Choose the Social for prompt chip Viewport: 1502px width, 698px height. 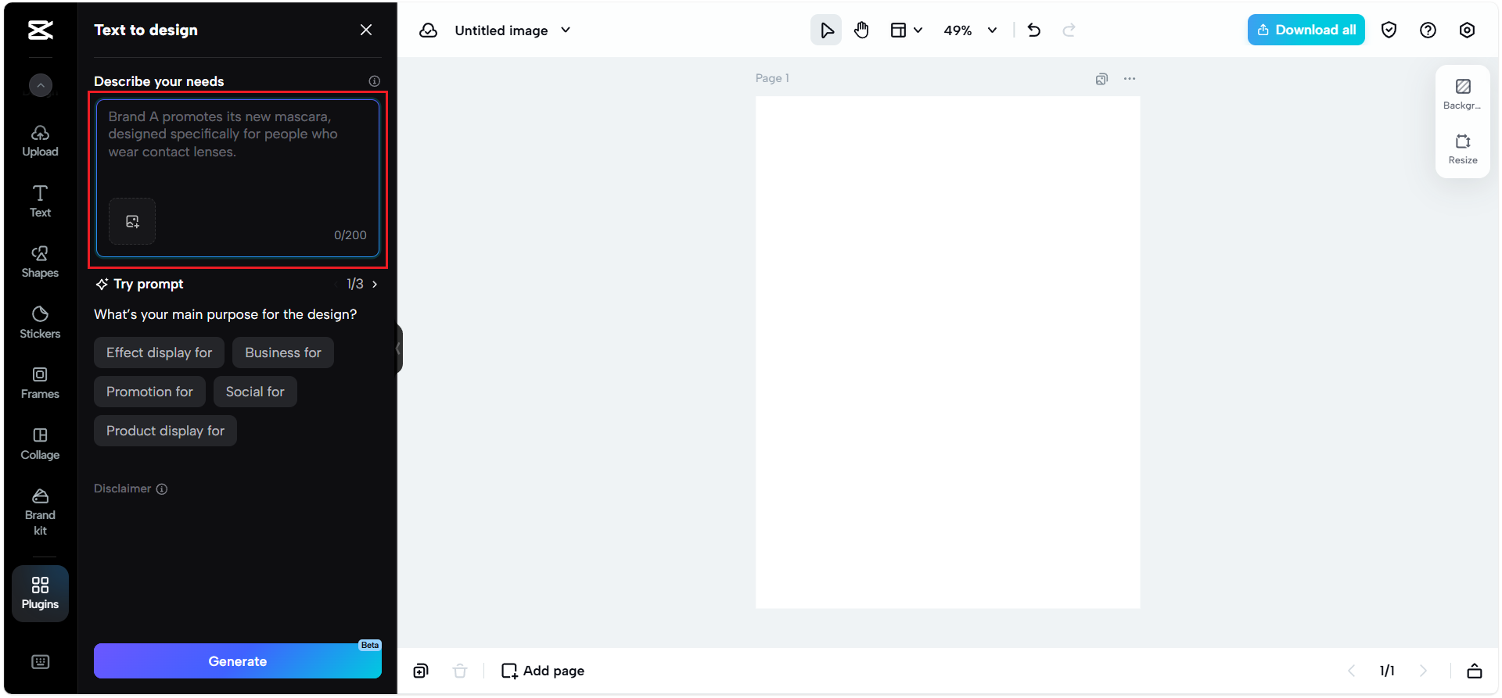(x=255, y=392)
